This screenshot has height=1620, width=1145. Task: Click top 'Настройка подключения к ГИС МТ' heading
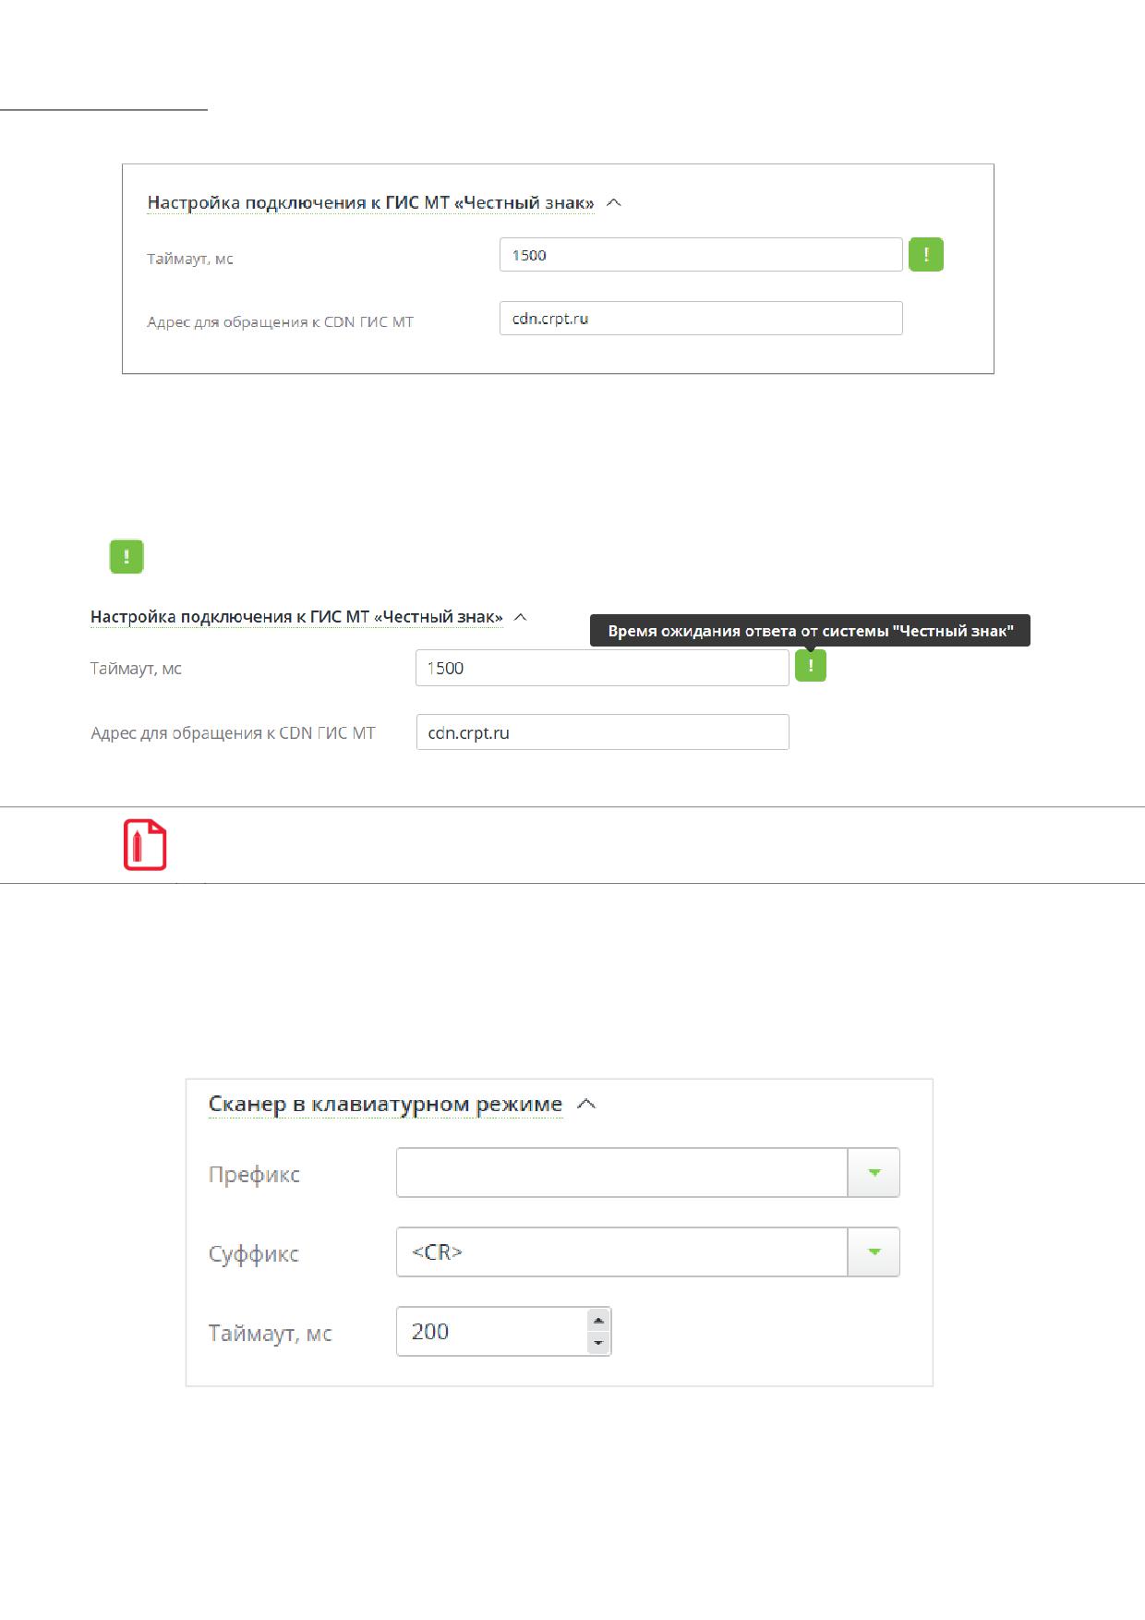pos(370,202)
